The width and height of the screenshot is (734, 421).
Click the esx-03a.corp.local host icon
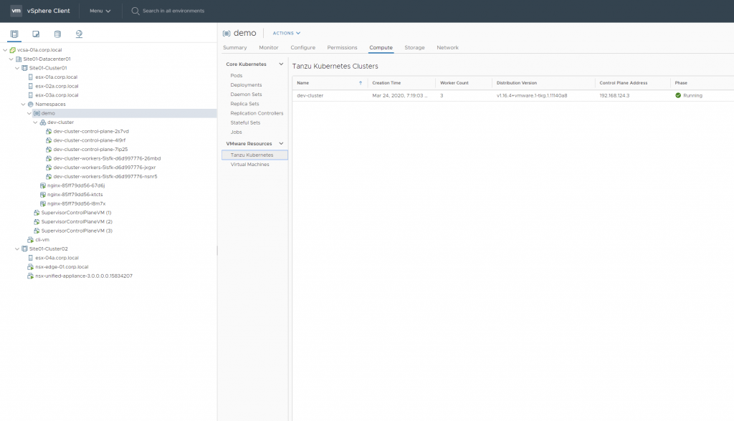31,95
